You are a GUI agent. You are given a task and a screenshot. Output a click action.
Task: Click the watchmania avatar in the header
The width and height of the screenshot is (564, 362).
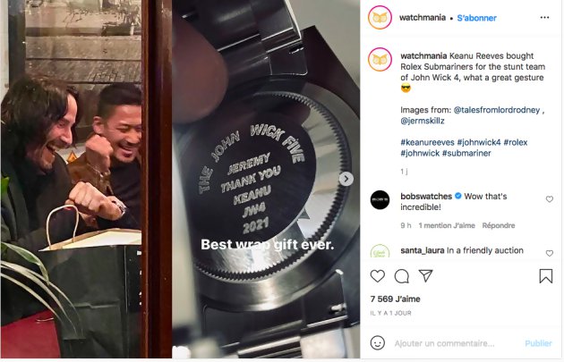click(380, 17)
